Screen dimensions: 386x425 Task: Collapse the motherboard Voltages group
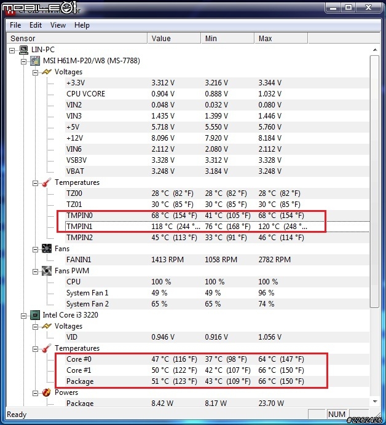tap(35, 72)
